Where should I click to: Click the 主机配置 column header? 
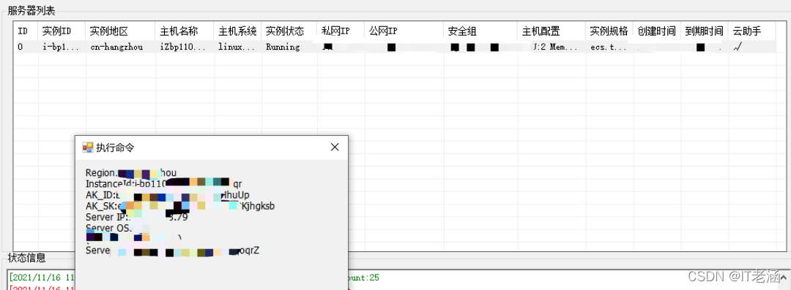pyautogui.click(x=552, y=31)
